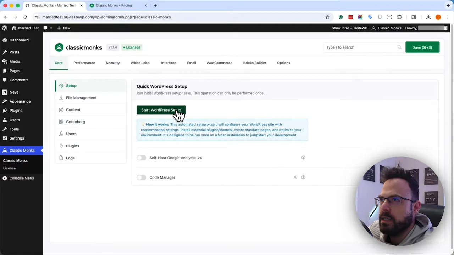Click the File Management download icon
The image size is (454, 255).
click(x=61, y=98)
